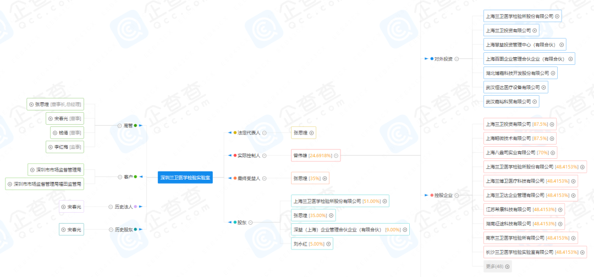Collapse the 对外投资 branch toggle
The width and height of the screenshot is (594, 277).
457,59
